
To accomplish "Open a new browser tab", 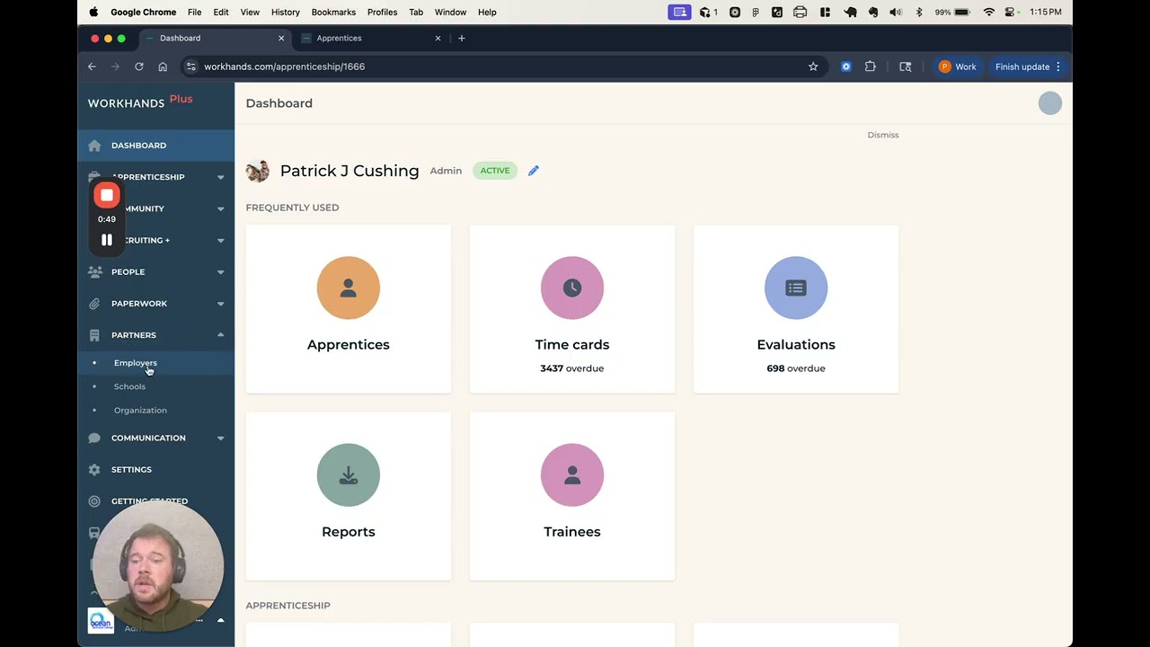I will click(462, 38).
